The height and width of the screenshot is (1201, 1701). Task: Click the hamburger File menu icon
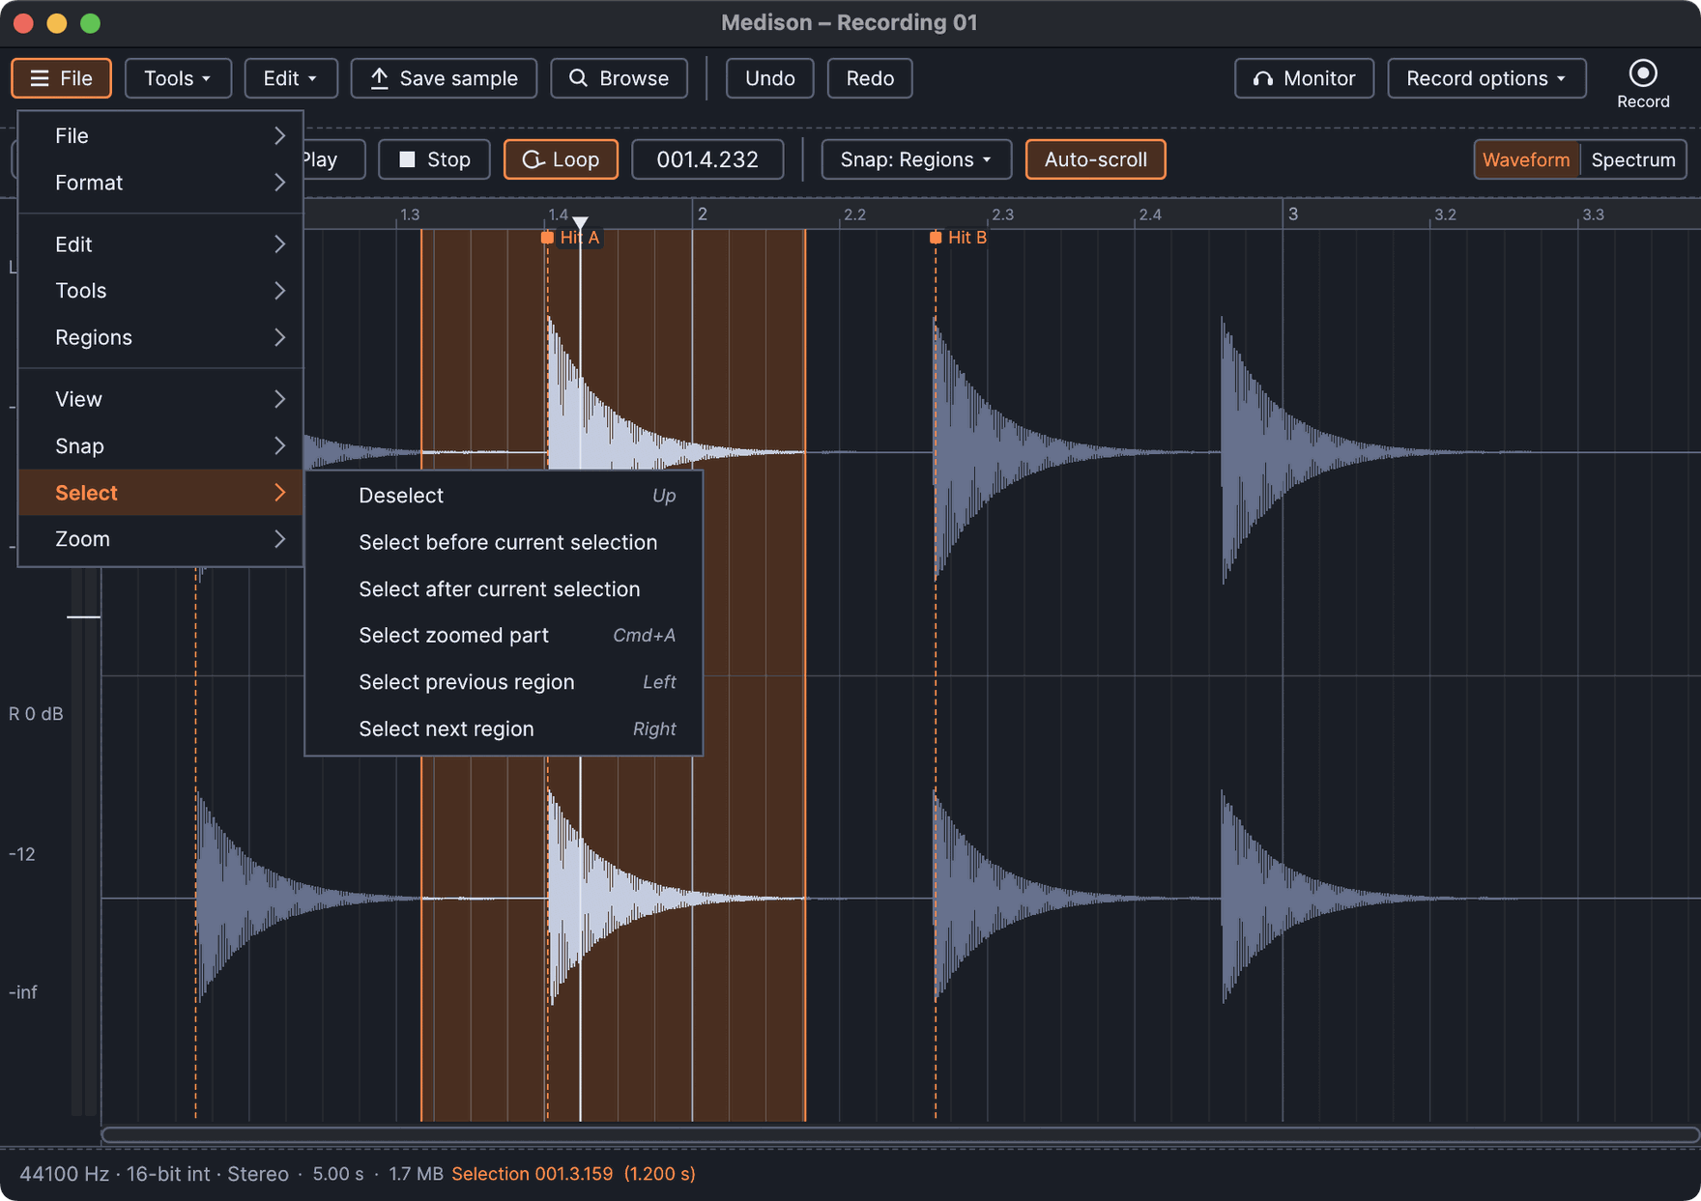pos(40,78)
